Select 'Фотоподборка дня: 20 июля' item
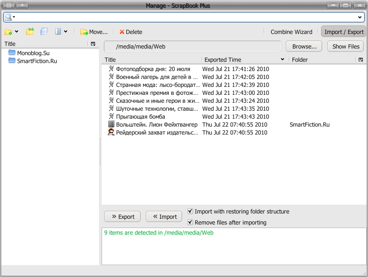The image size is (368, 277). [153, 69]
